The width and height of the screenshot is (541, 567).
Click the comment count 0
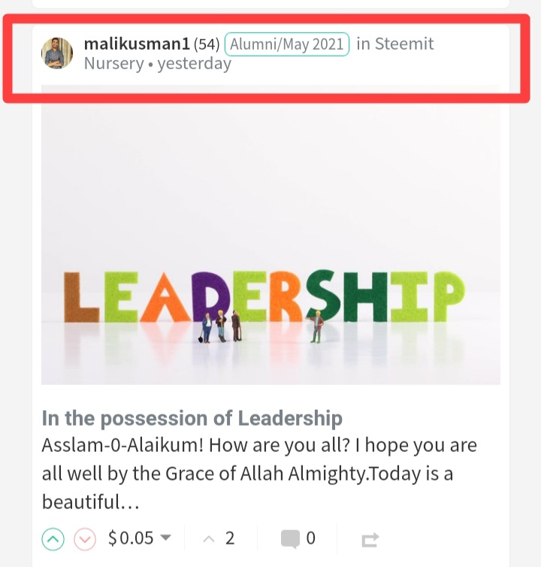(310, 538)
